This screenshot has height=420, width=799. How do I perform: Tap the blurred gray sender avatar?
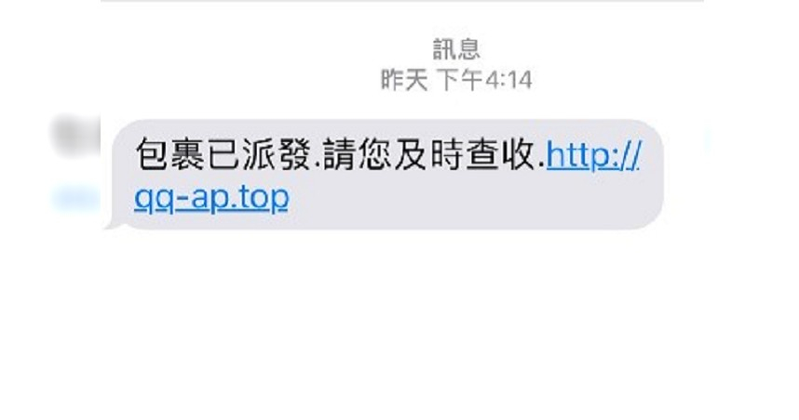click(x=76, y=137)
